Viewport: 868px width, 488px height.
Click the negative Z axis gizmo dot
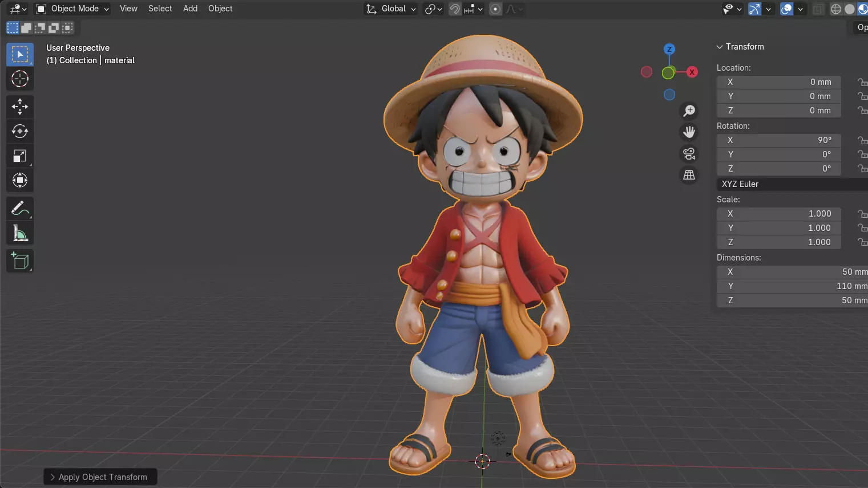(669, 95)
